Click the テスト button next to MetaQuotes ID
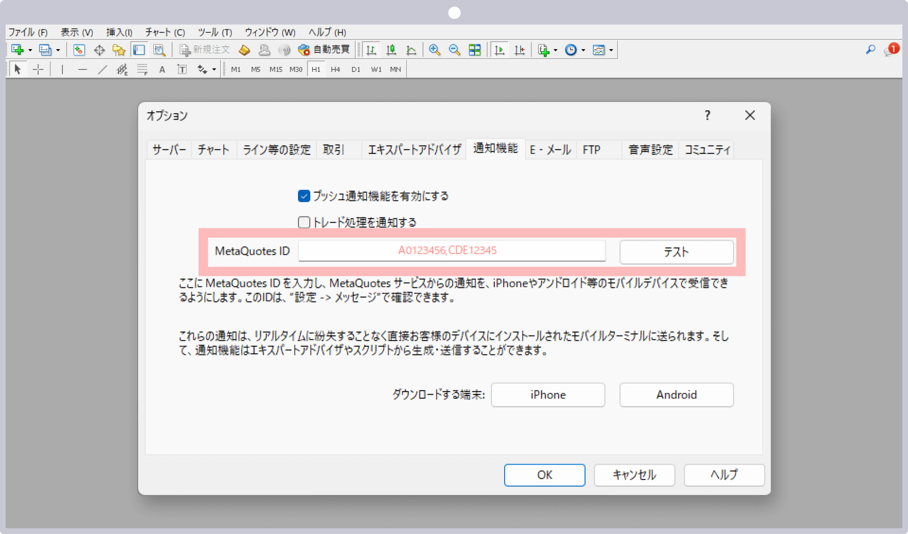 pyautogui.click(x=675, y=250)
